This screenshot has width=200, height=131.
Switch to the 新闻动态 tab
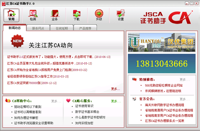15,28
